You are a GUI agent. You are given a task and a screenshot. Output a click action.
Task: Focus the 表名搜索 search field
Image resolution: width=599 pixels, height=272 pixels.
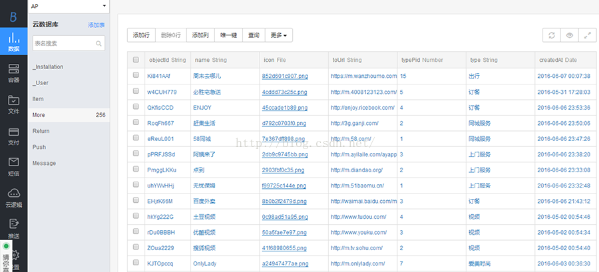(x=69, y=43)
